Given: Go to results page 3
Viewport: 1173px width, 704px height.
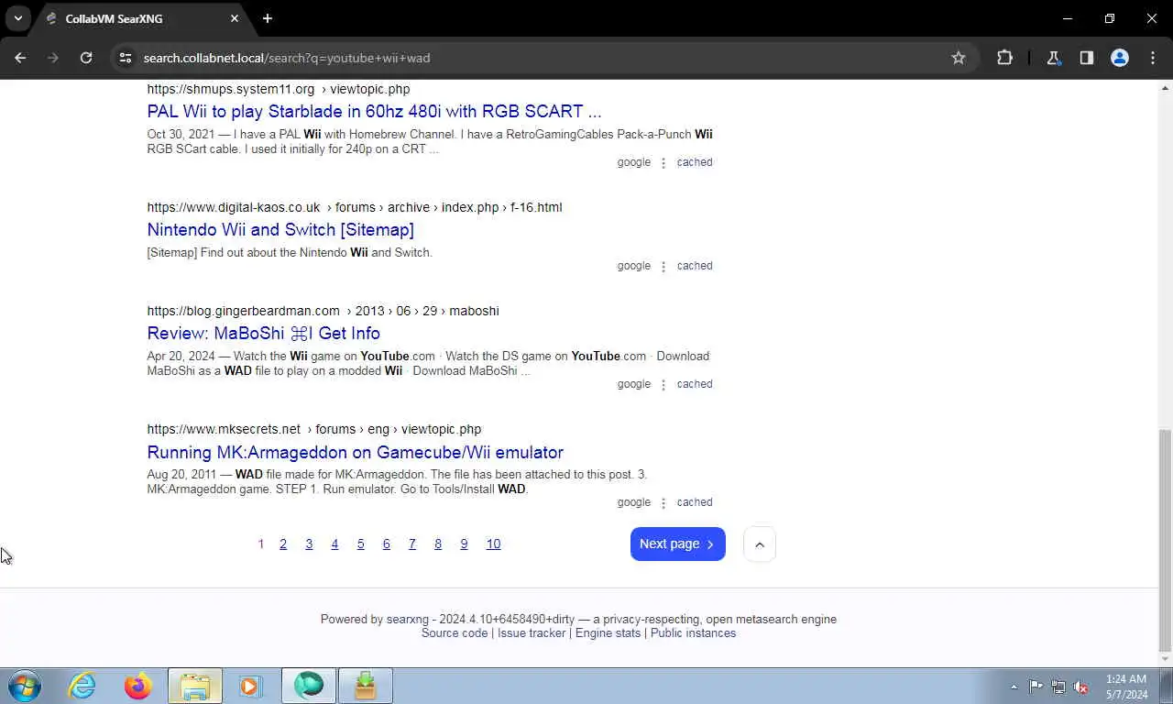Looking at the screenshot, I should (309, 544).
